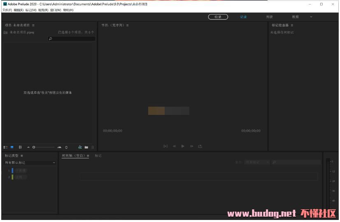Click the export frame icon
This screenshot has height=222, width=340.
coord(200,146)
